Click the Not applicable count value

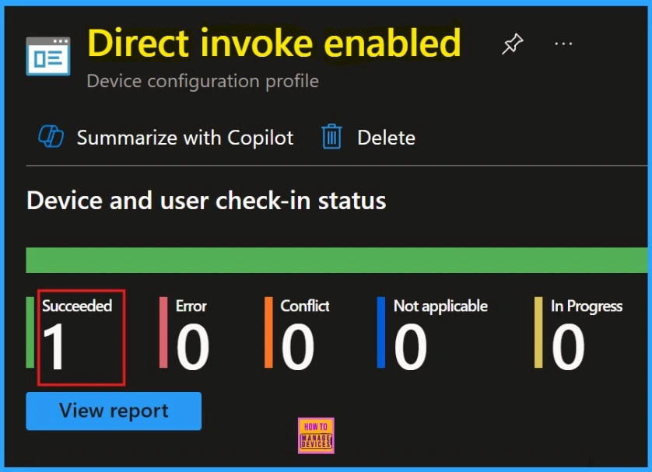pos(410,347)
